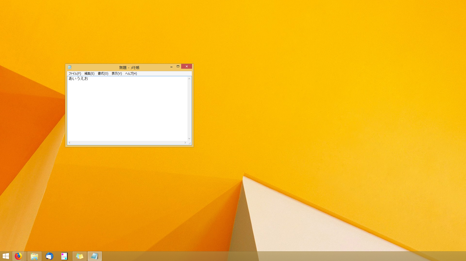
Task: Launch Thunderbird from the taskbar
Action: tap(49, 256)
